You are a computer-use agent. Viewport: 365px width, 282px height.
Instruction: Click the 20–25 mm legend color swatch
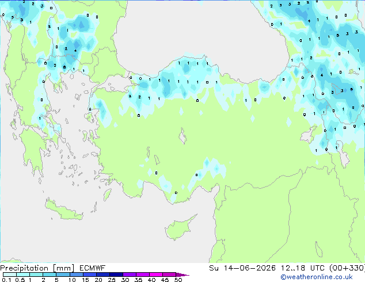point(102,275)
